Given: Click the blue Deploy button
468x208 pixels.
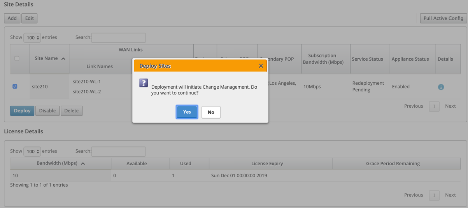Looking at the screenshot, I should tap(22, 111).
